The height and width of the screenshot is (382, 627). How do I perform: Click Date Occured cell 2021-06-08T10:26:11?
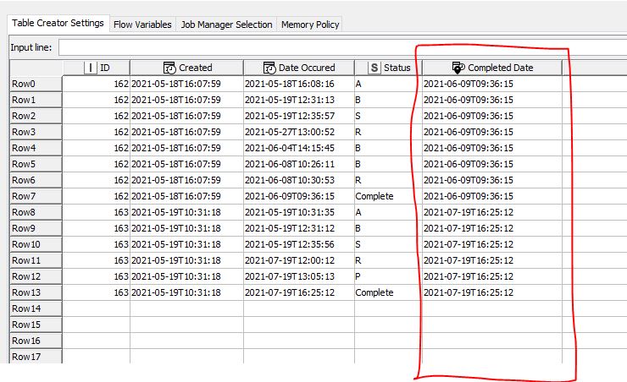299,164
